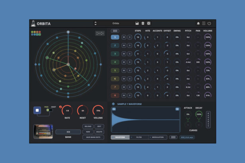Click track 7 Accents knob

click(x=157, y=87)
